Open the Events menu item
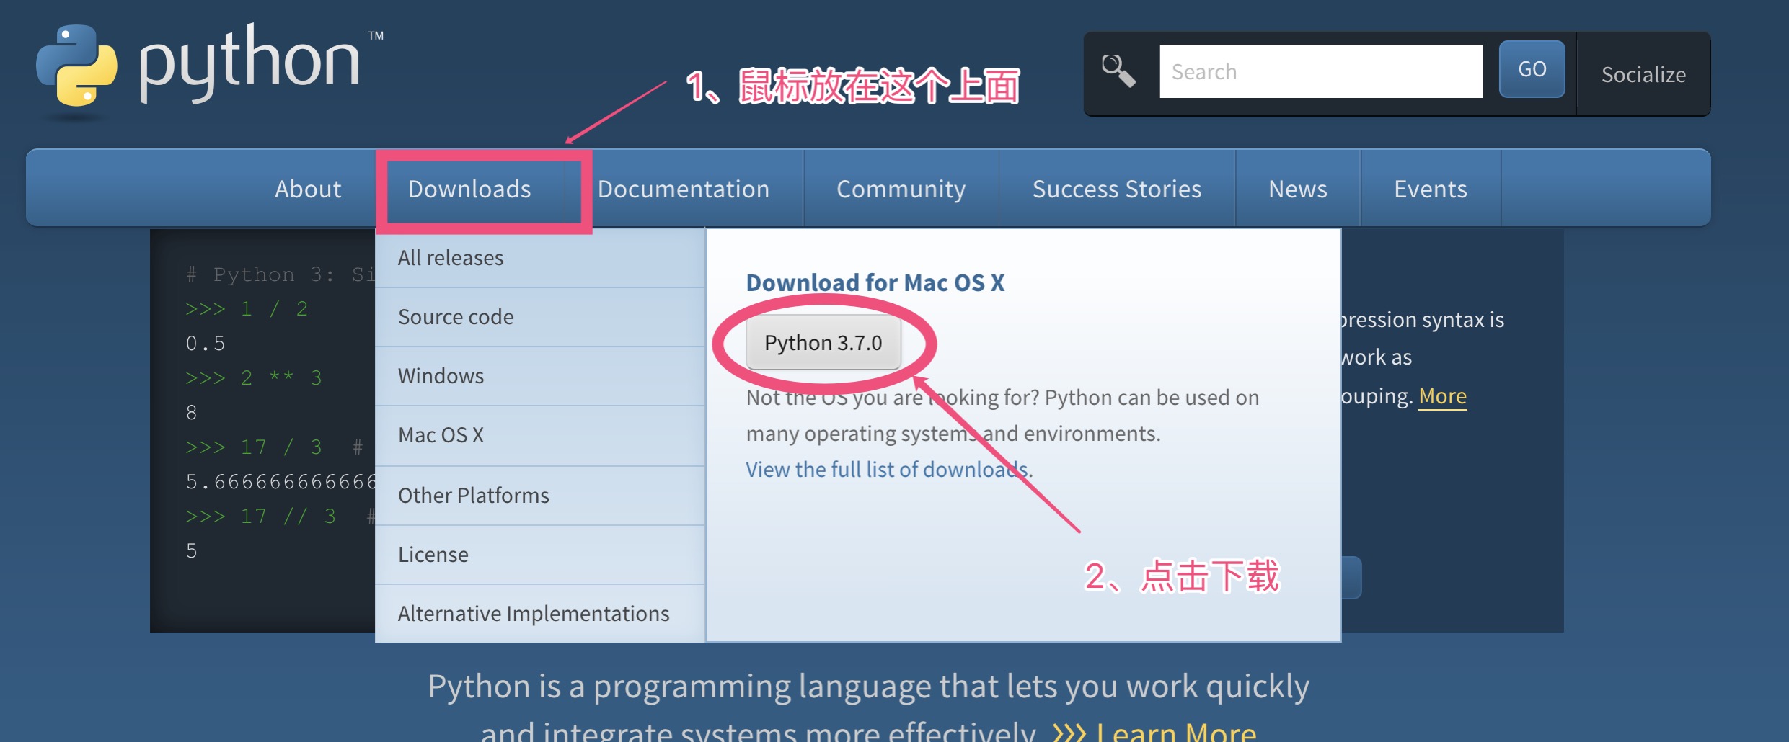The height and width of the screenshot is (742, 1789). (x=1431, y=189)
